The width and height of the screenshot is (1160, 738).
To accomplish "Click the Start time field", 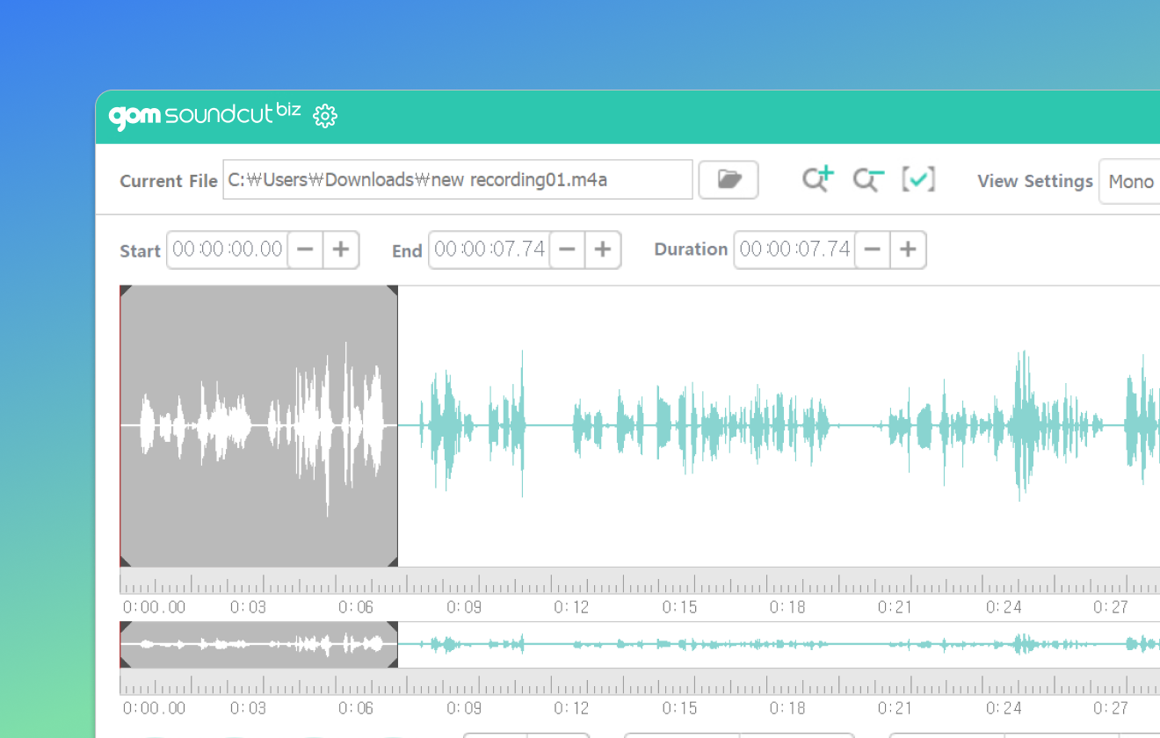I will pyautogui.click(x=228, y=250).
